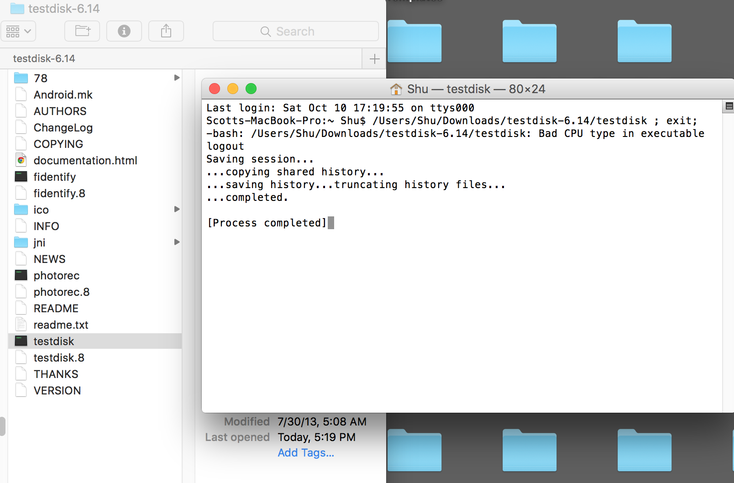
Task: Click the home icon in Terminal title bar
Action: (x=396, y=89)
